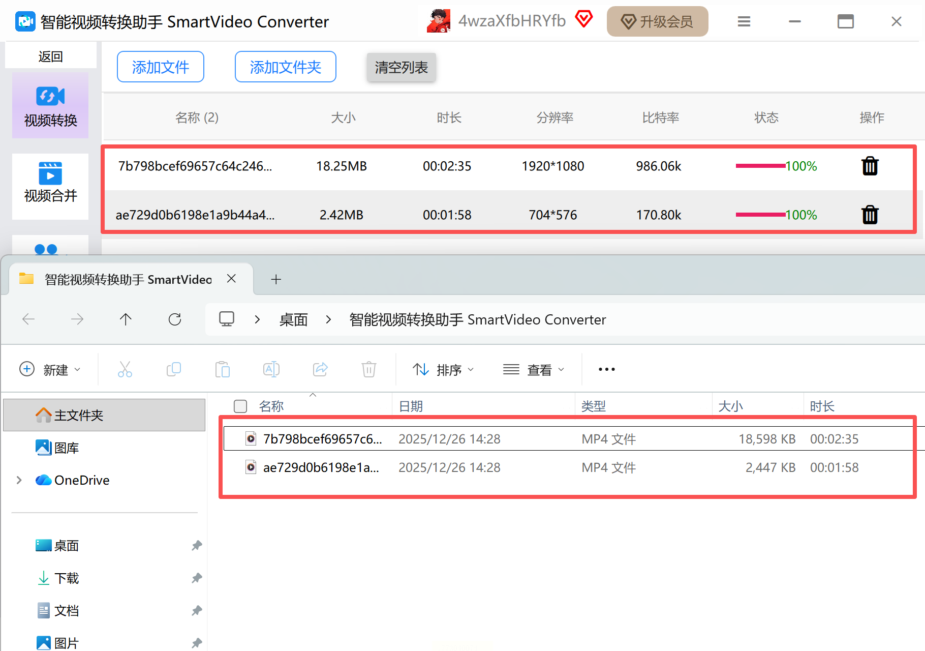Unpin 文档 from quick access
The width and height of the screenshot is (925, 651).
(197, 611)
